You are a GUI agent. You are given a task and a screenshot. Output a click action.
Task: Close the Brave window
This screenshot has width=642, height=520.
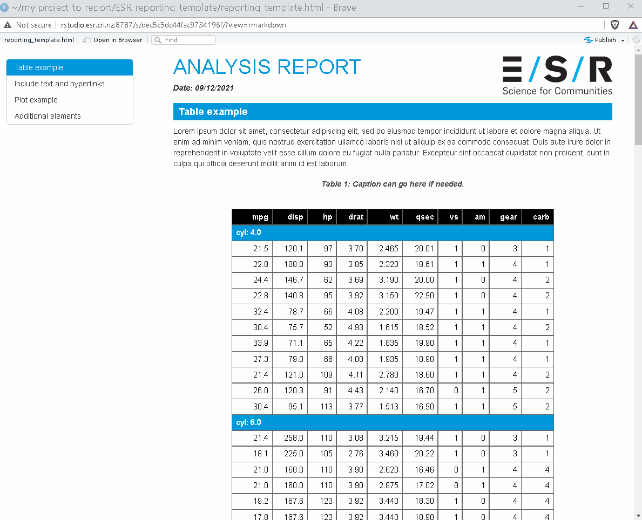(631, 6)
